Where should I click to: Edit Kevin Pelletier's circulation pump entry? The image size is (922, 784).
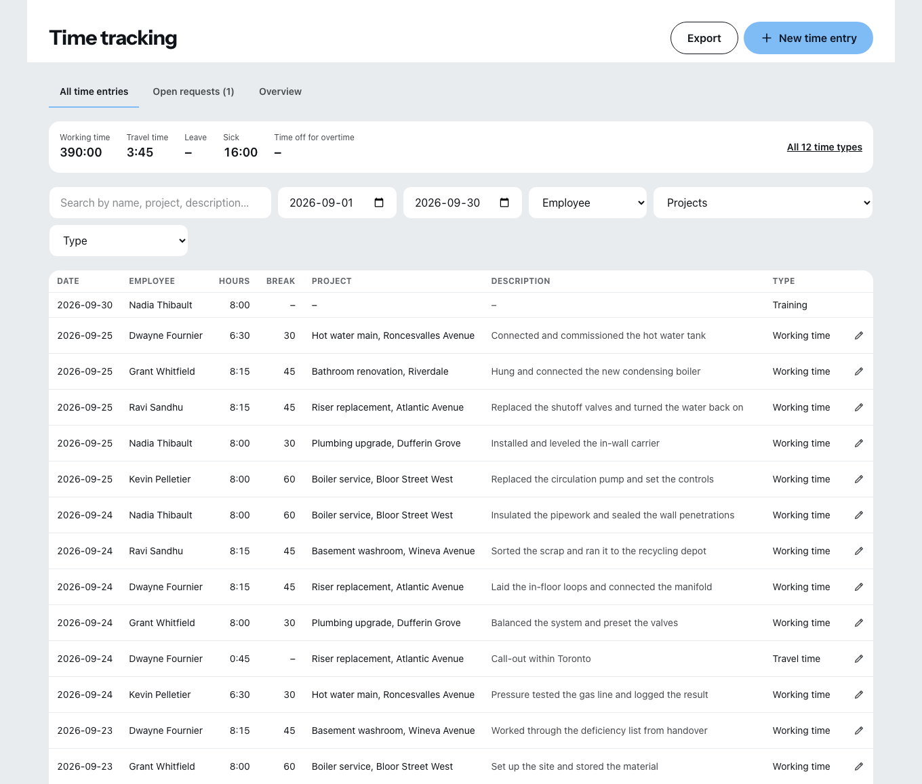point(859,479)
